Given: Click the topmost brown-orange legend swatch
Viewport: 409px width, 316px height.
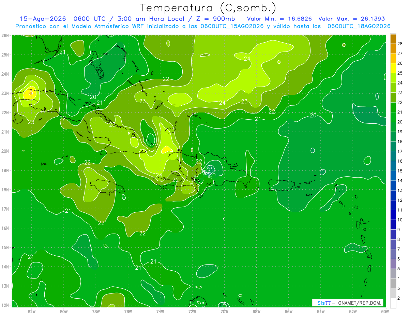Looking at the screenshot, I should point(393,39).
